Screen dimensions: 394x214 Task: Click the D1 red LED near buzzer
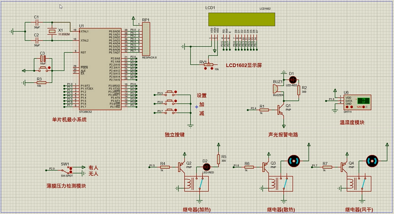293,80
